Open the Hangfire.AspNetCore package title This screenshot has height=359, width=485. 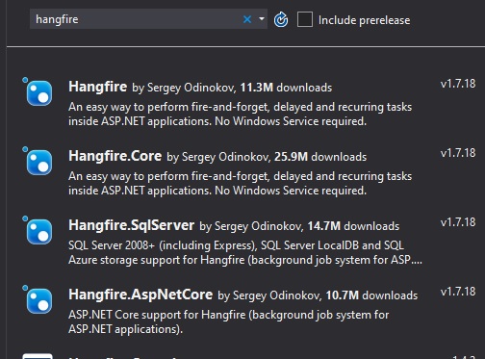[140, 295]
